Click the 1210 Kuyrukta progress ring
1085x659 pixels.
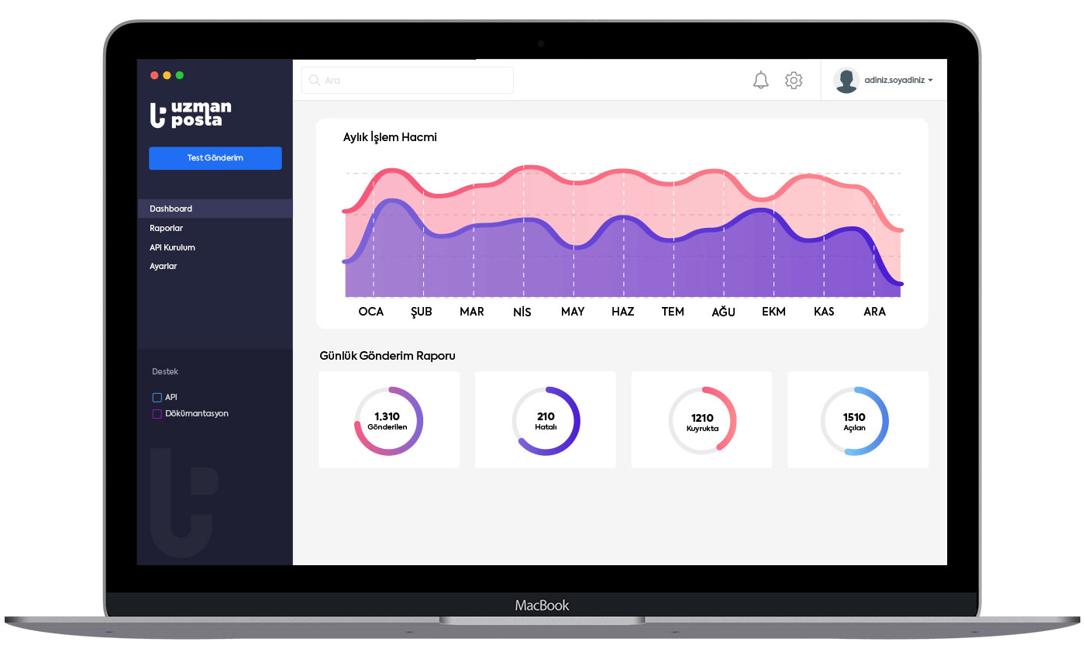tap(702, 420)
